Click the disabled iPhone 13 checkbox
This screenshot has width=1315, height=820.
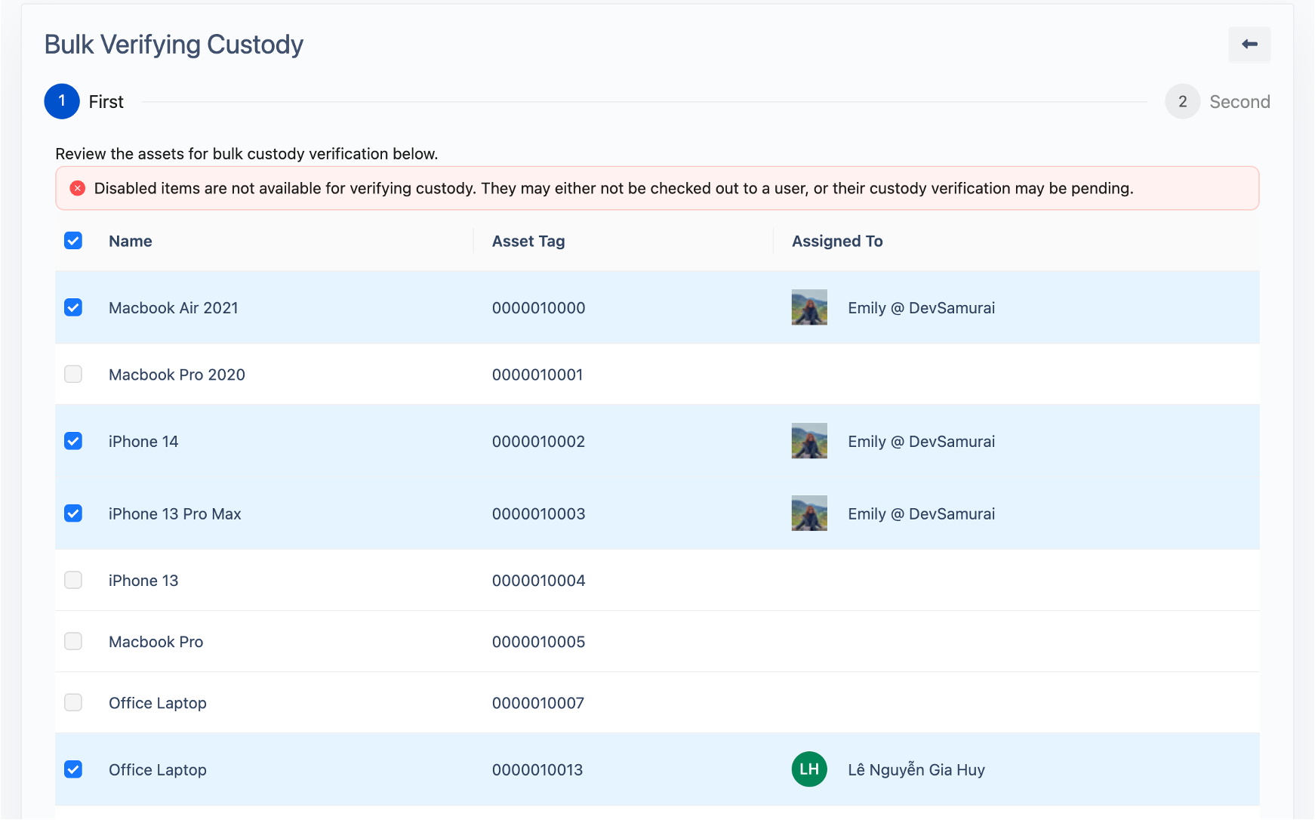(x=73, y=580)
